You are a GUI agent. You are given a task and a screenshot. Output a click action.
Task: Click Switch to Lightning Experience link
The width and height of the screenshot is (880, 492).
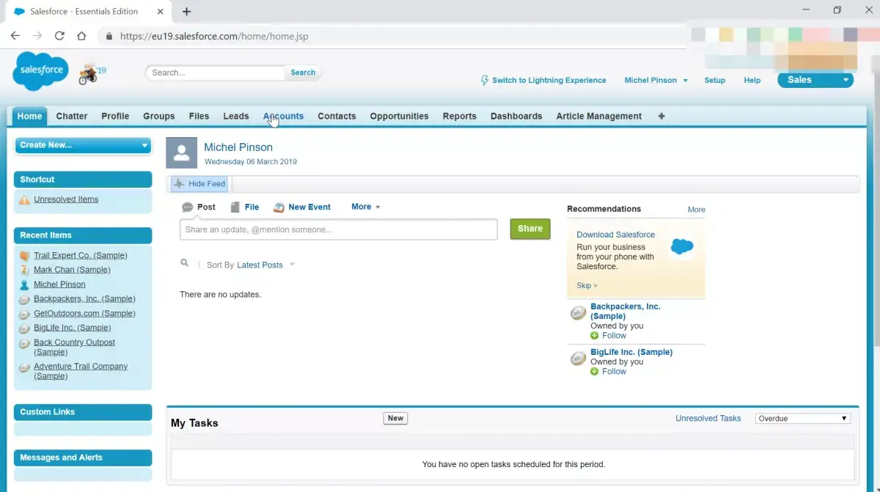coord(549,80)
